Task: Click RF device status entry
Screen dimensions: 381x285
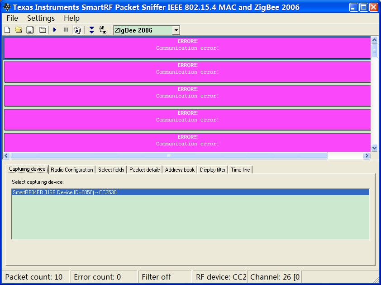Action: click(219, 277)
